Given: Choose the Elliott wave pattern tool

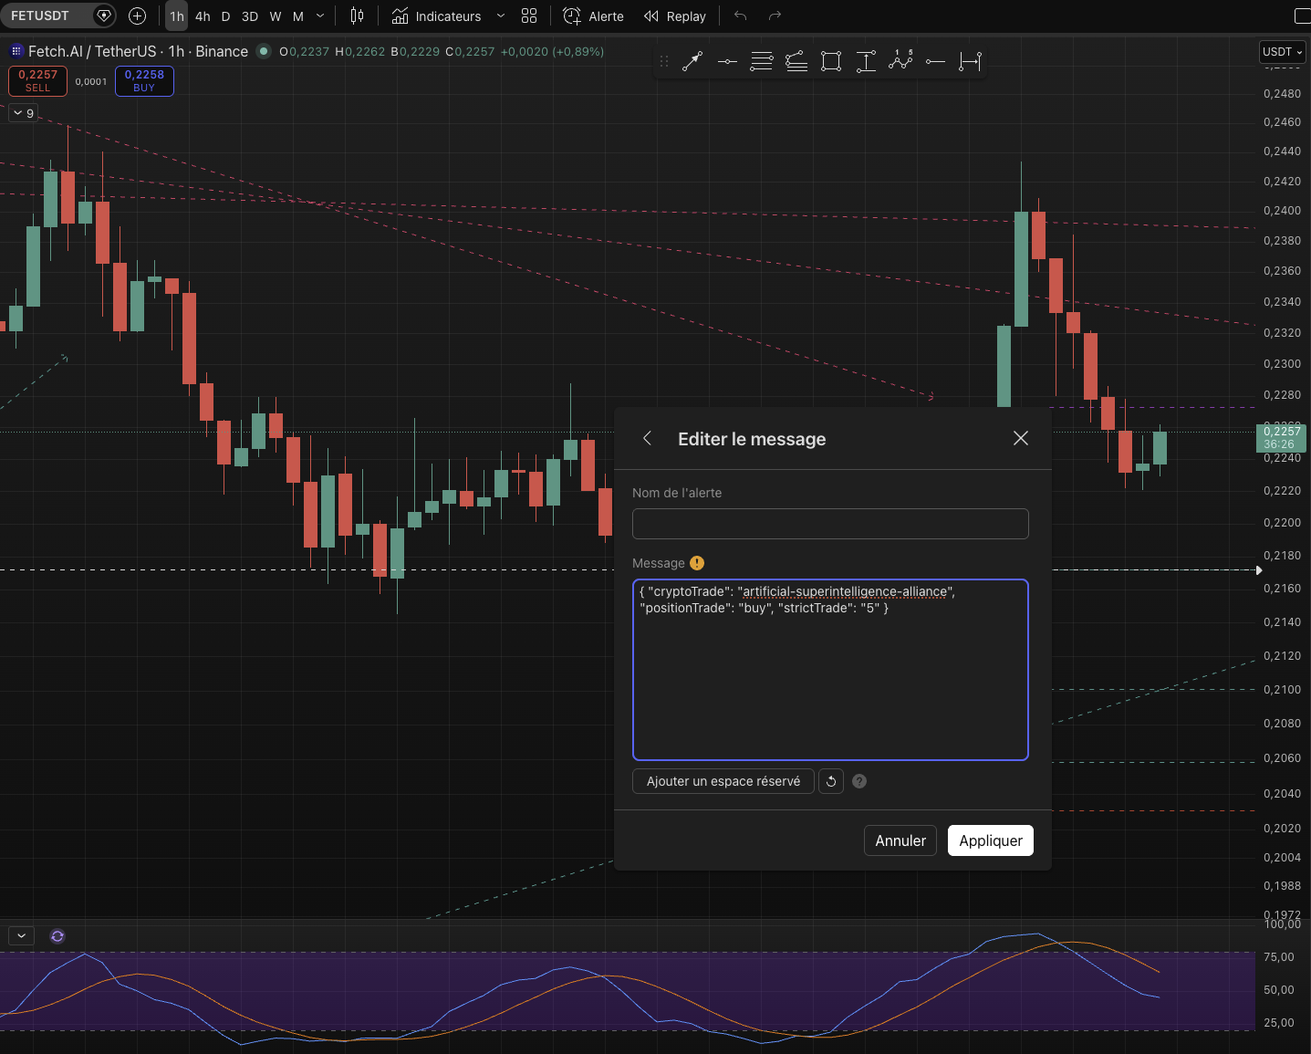Looking at the screenshot, I should pyautogui.click(x=900, y=61).
